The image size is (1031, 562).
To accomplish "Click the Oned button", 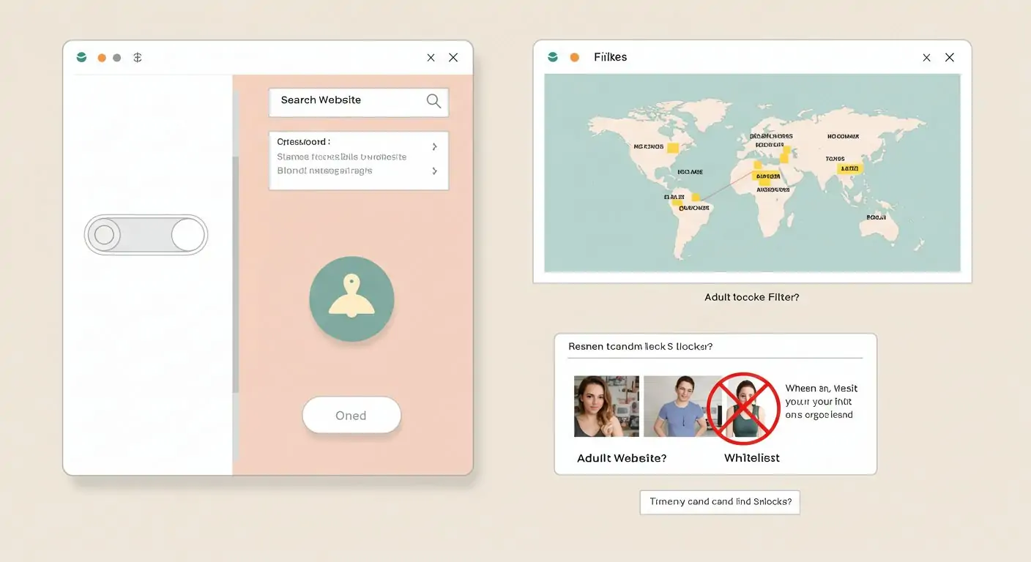I will coord(351,416).
